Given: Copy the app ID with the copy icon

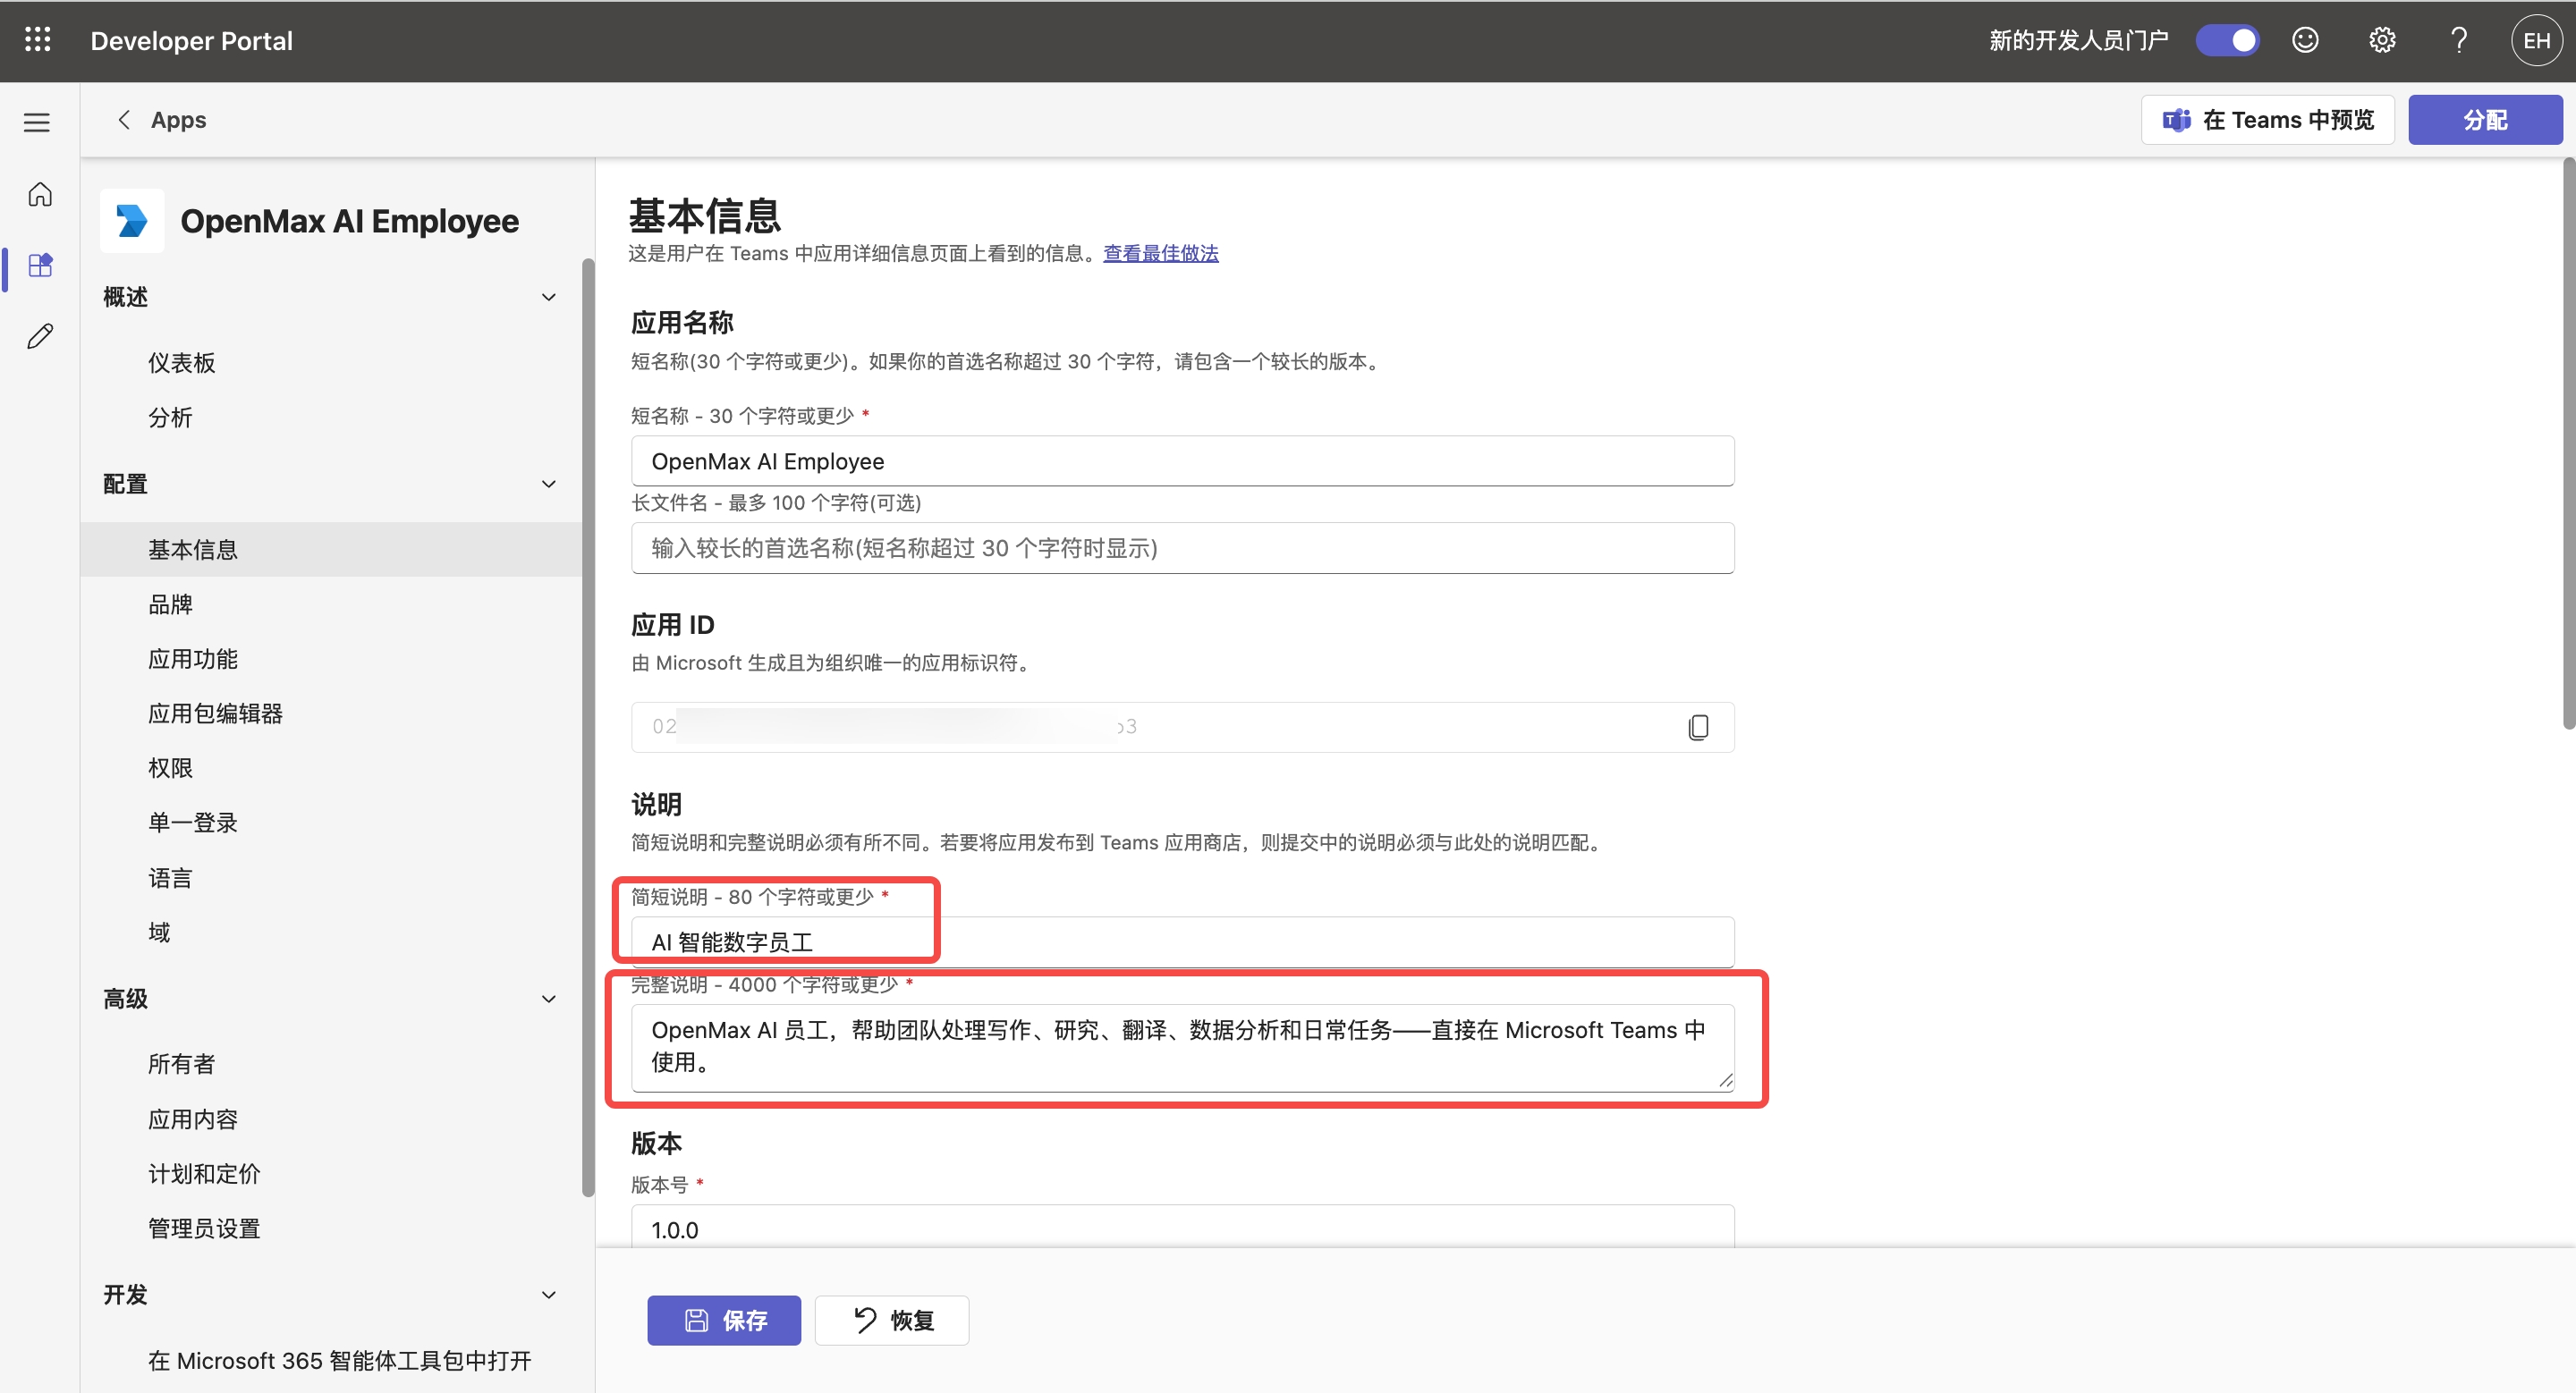Looking at the screenshot, I should tap(1698, 727).
